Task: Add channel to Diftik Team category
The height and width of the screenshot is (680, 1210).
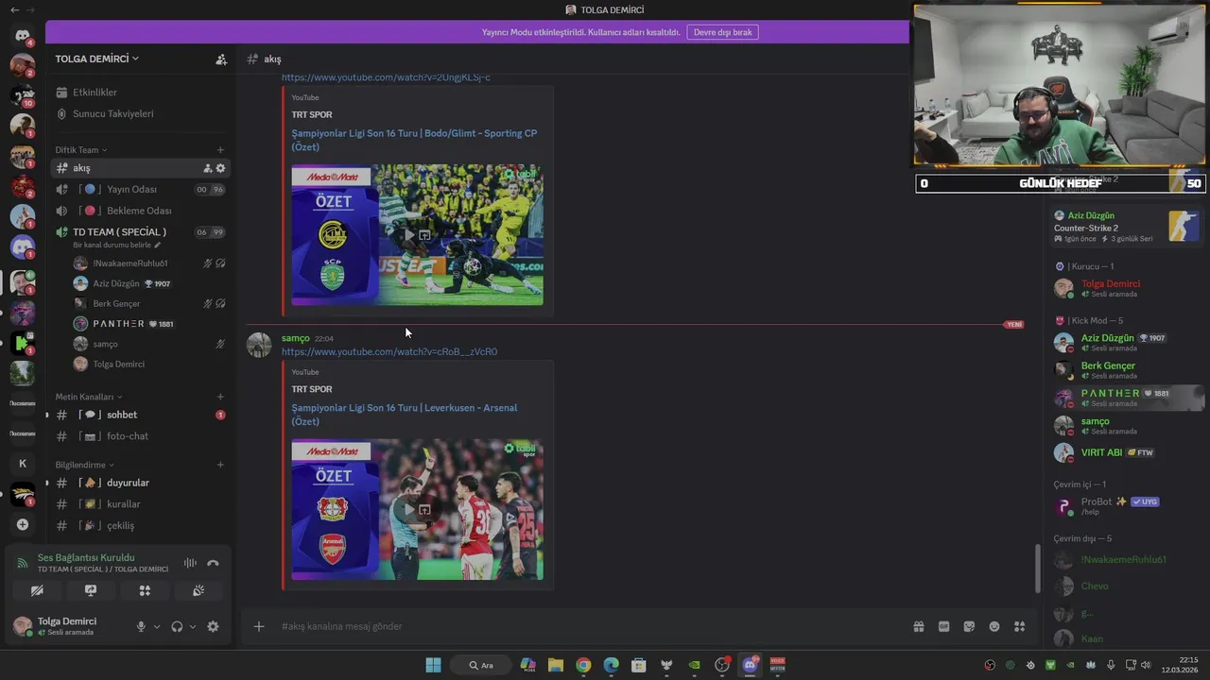Action: (220, 149)
